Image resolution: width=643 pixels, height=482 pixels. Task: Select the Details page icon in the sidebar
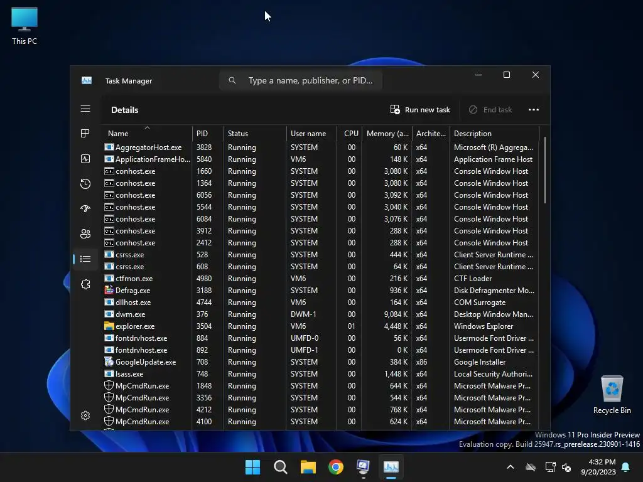point(85,259)
